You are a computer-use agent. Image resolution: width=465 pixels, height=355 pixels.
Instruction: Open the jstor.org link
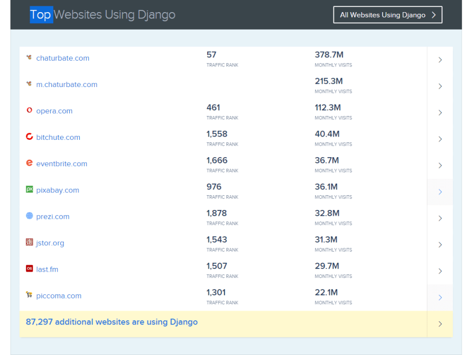pos(50,243)
